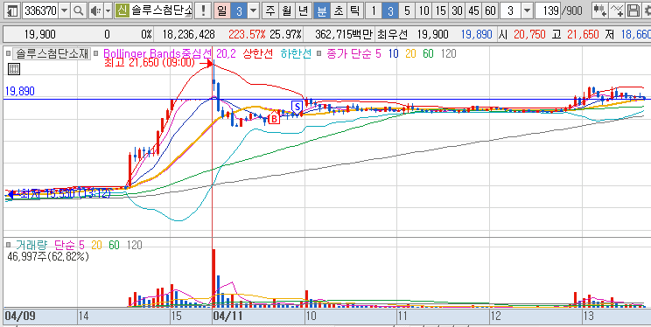Click the 거래량 volume legend label
651x327 pixels.
(32, 245)
